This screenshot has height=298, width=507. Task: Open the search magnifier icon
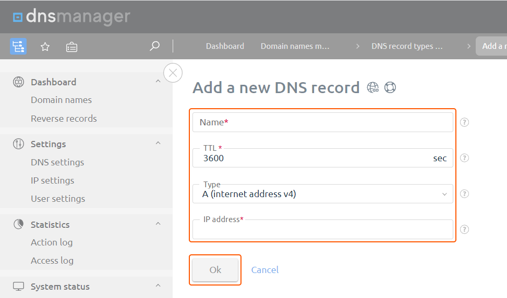154,46
